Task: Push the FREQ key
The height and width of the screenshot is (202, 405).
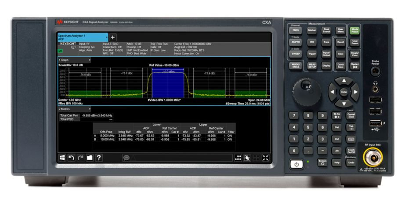Action: [295, 30]
